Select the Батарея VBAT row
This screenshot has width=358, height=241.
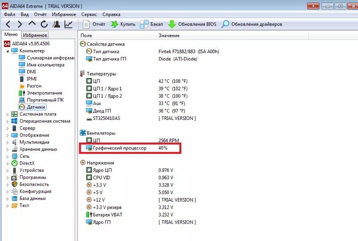point(129,215)
